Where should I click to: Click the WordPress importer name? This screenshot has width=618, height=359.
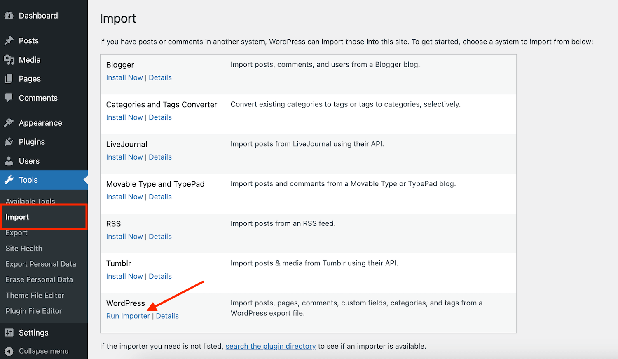point(126,303)
